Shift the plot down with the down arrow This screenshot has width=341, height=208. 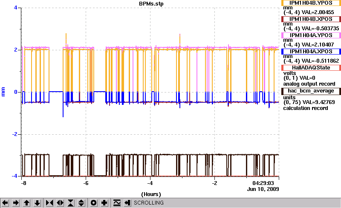pos(37,203)
